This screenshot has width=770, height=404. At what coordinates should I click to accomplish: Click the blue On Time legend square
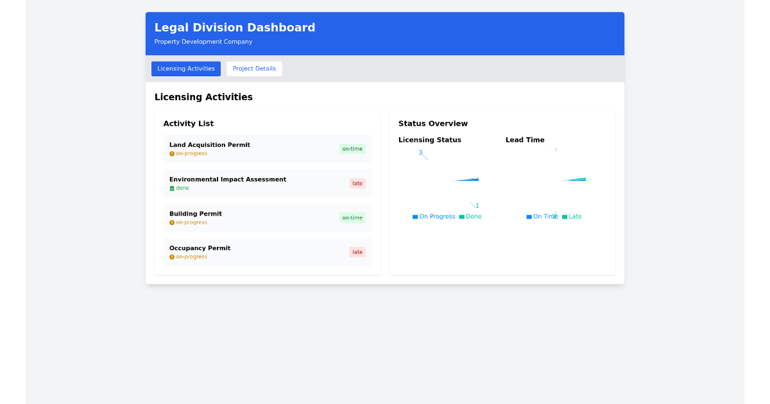528,216
